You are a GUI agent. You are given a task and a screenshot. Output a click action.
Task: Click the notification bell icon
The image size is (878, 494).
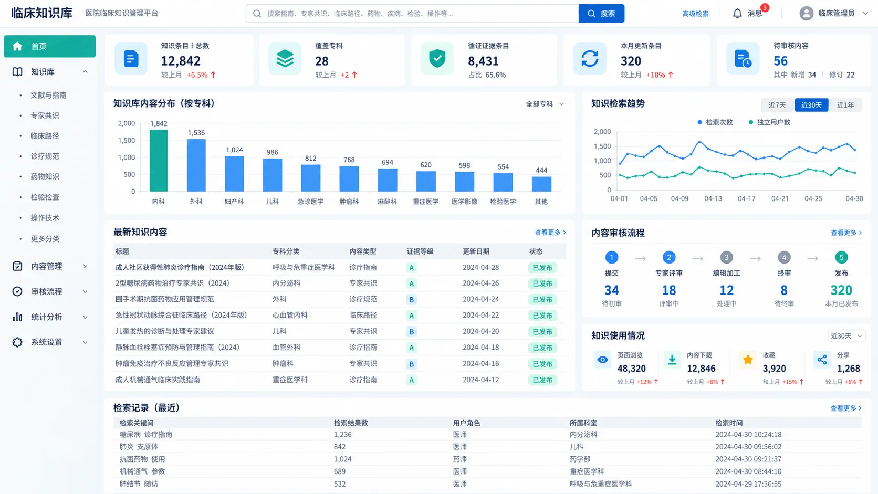pos(737,14)
